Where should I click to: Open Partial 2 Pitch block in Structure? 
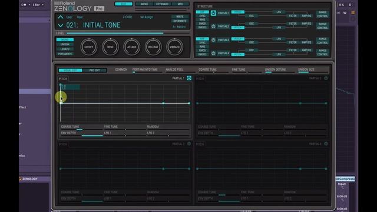tap(238, 28)
